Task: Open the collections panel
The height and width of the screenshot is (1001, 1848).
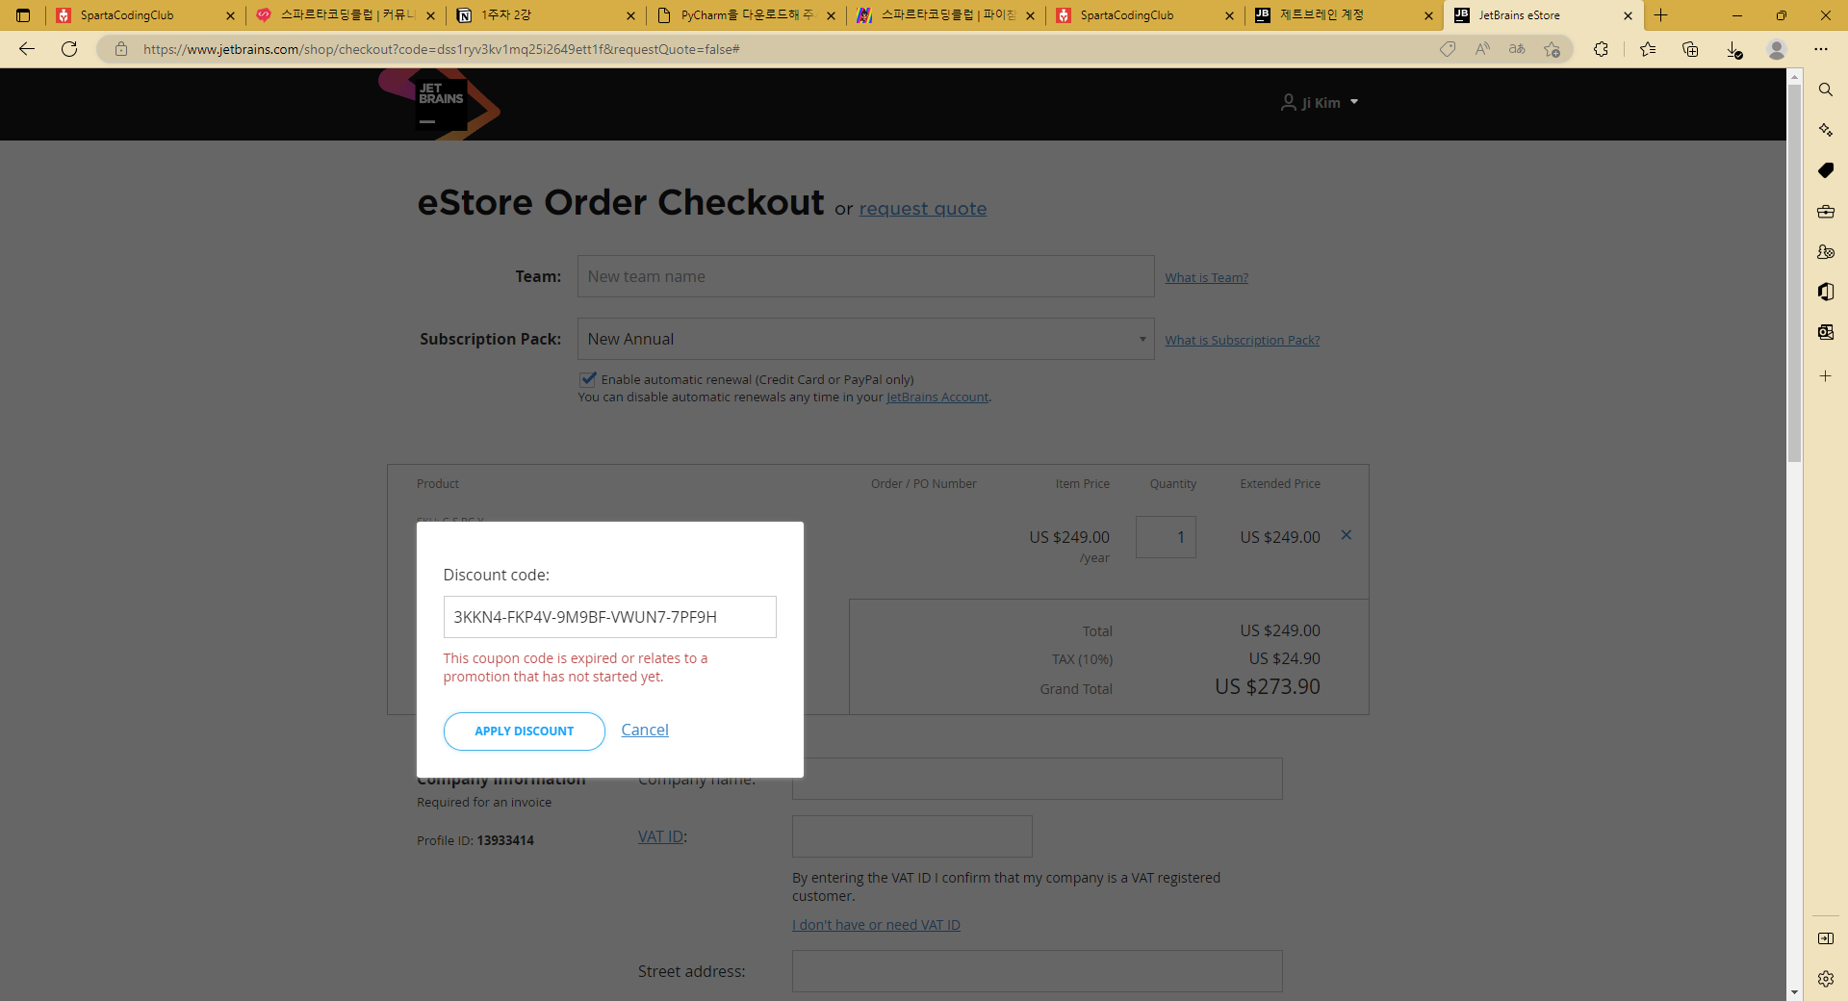Action: pyautogui.click(x=1690, y=49)
